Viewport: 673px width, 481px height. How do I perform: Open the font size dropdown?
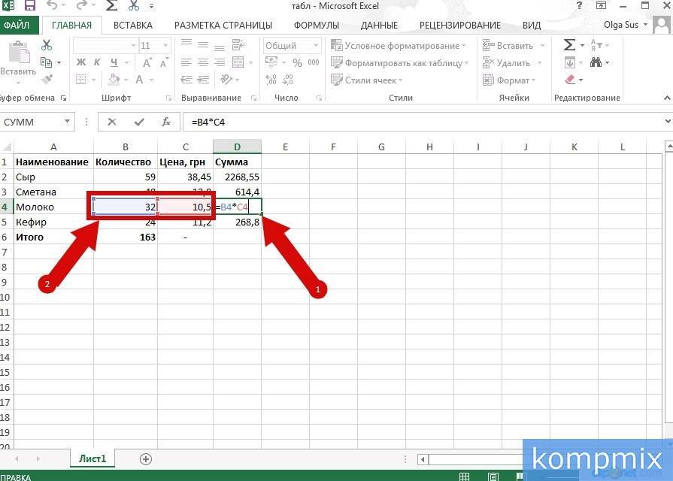click(165, 45)
